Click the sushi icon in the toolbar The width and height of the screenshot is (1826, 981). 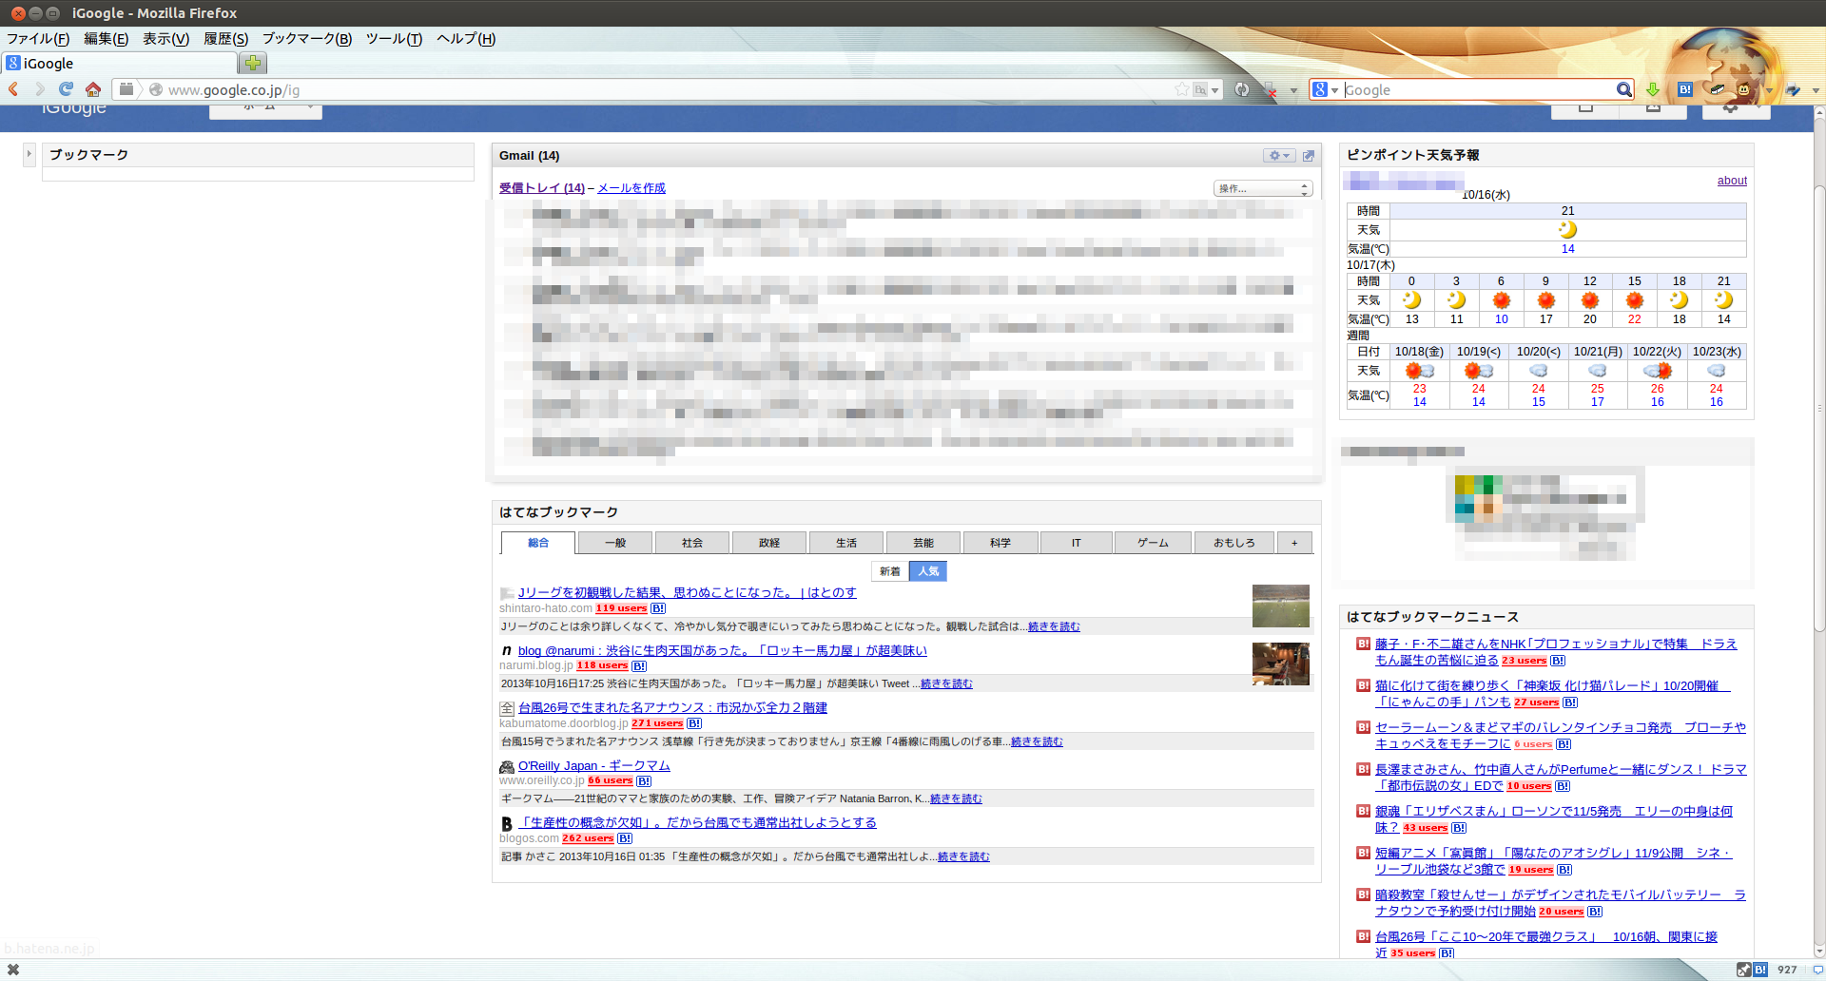pyautogui.click(x=1717, y=89)
